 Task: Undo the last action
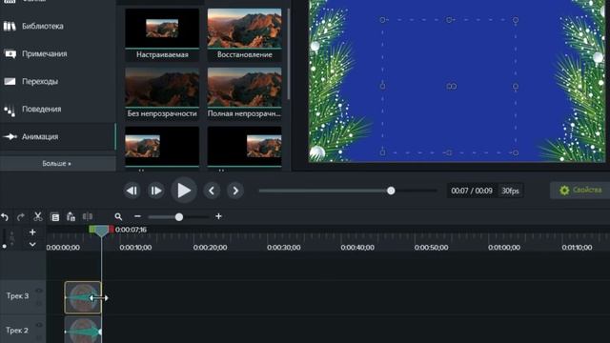[x=5, y=216]
